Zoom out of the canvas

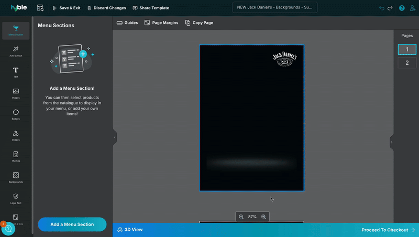[x=241, y=217]
